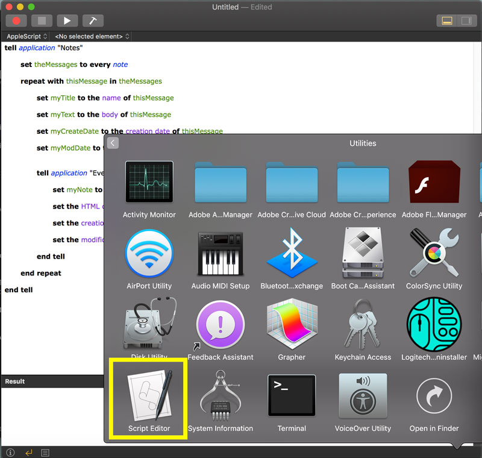
Task: Open Activity Monitor
Action: 149,189
